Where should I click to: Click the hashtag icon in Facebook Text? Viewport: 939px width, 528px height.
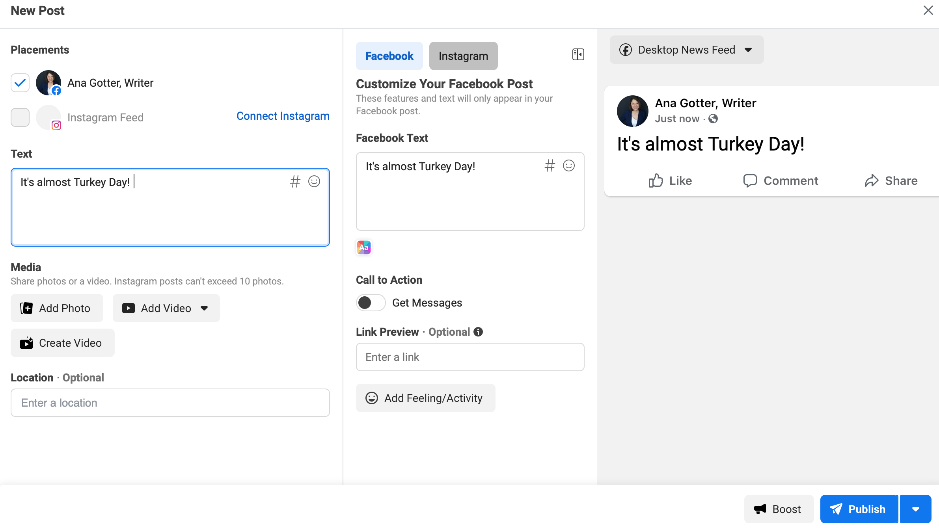pyautogui.click(x=550, y=165)
